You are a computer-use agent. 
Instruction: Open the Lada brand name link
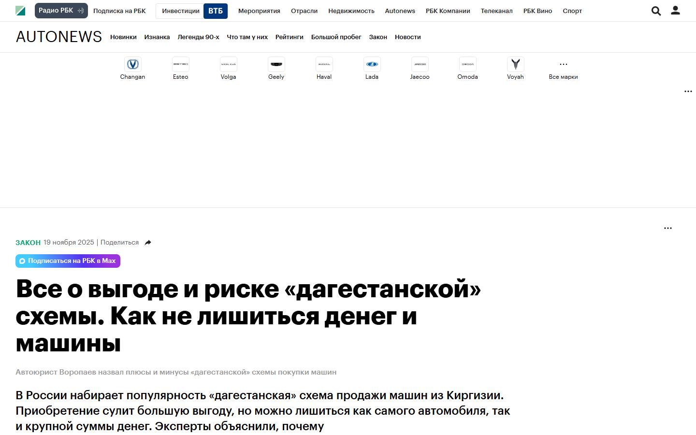point(372,77)
